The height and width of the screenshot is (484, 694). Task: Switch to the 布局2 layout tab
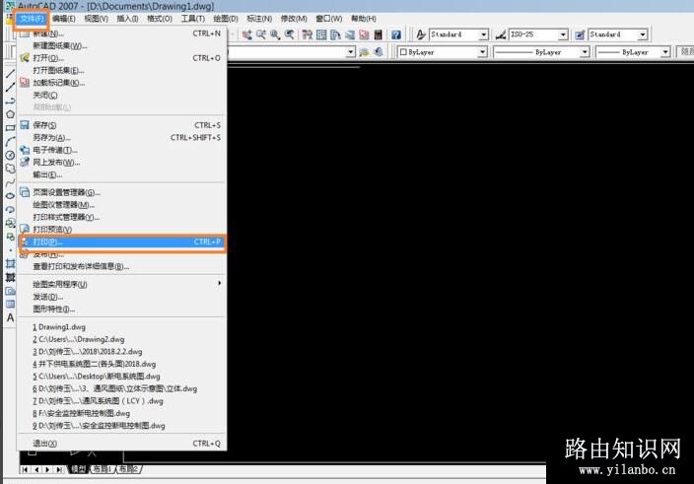128,469
